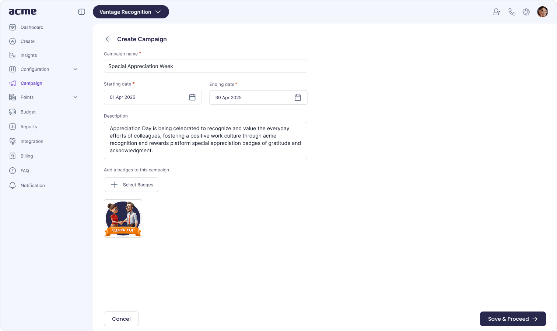Expand the Configuration menu chevron
The image size is (557, 331).
tap(76, 69)
